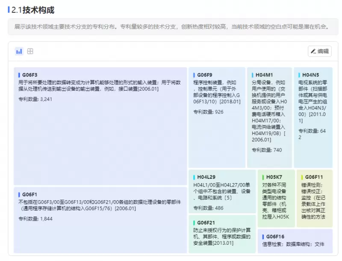The image size is (342, 261).
Task: Switch to the treemap chart view icon
Action: pos(19,51)
